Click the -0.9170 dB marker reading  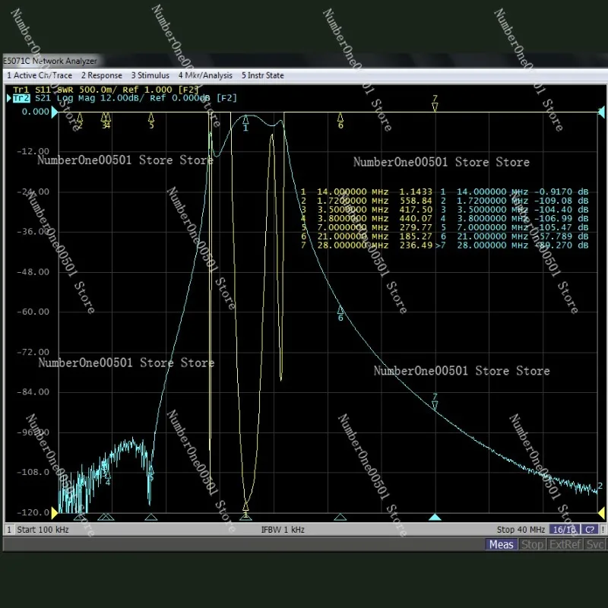pos(561,192)
